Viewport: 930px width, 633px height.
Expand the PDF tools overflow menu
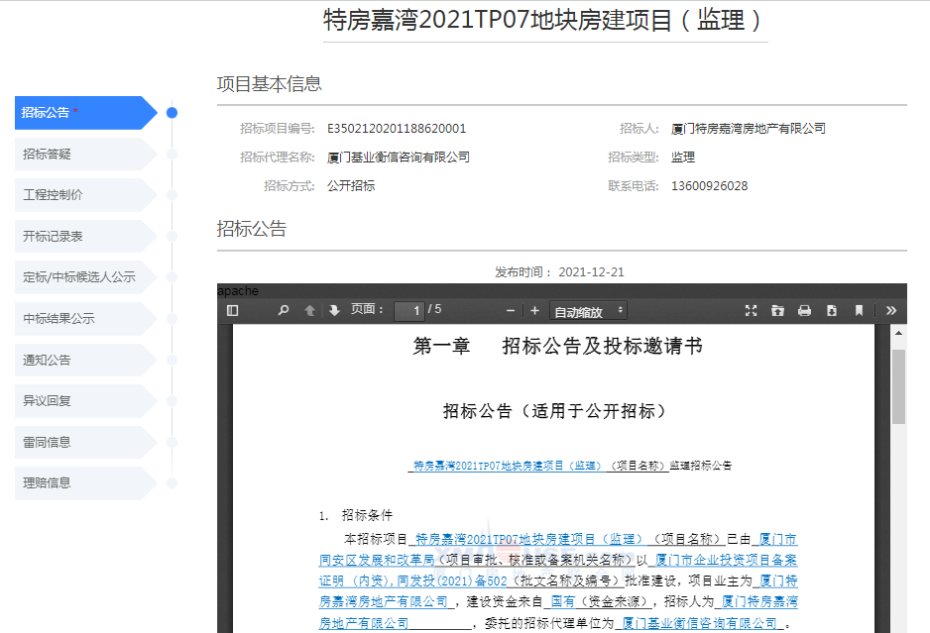point(890,311)
